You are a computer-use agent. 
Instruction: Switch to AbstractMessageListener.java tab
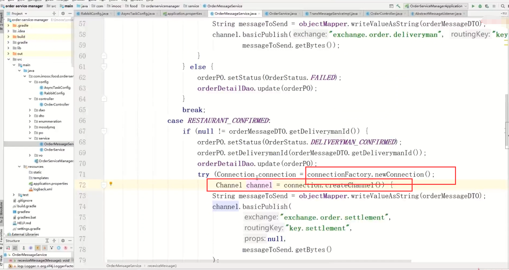[x=438, y=14]
